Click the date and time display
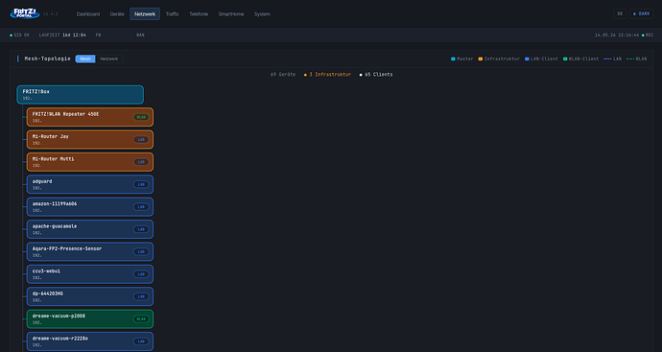662x352 pixels. click(x=617, y=35)
